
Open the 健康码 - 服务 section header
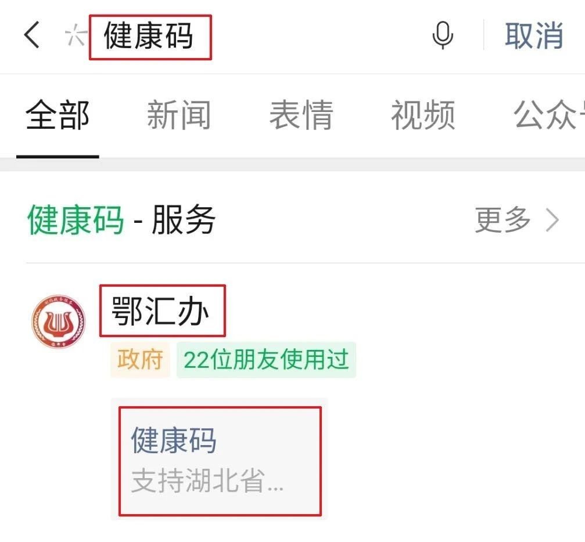[121, 220]
